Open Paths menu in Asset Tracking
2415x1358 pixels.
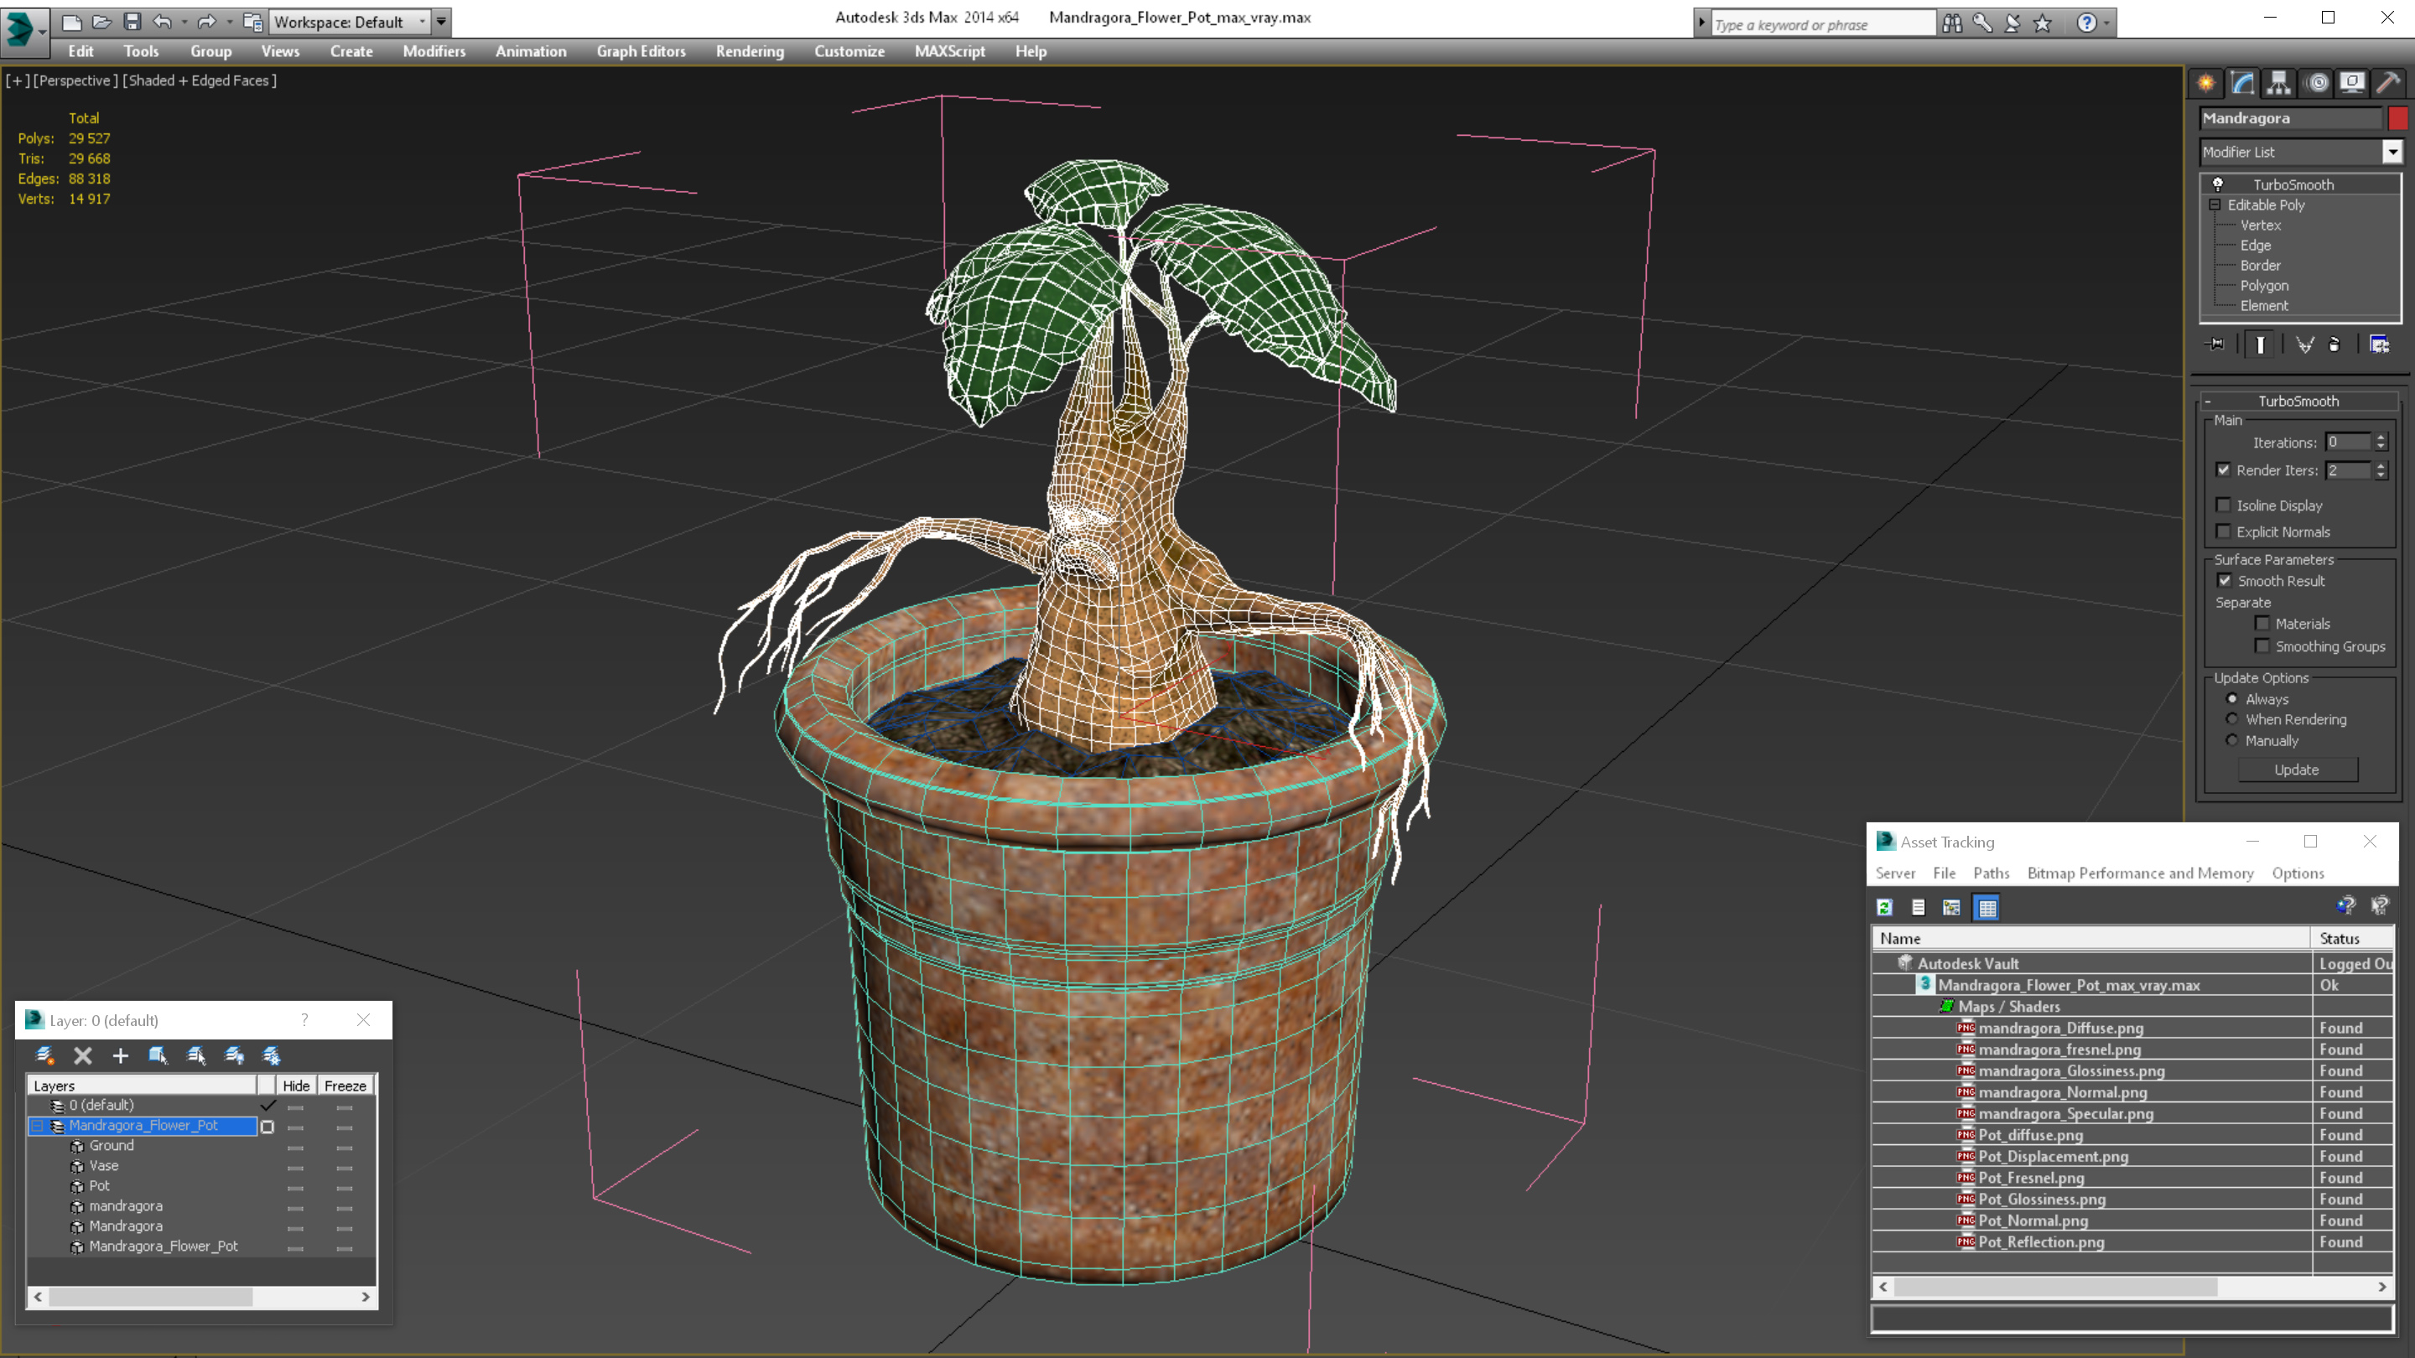tap(1992, 873)
